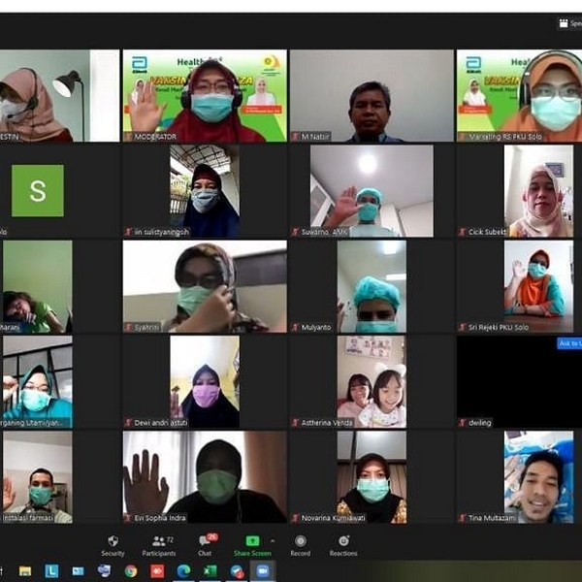
Task: Open the Reactions menu
Action: point(342,543)
